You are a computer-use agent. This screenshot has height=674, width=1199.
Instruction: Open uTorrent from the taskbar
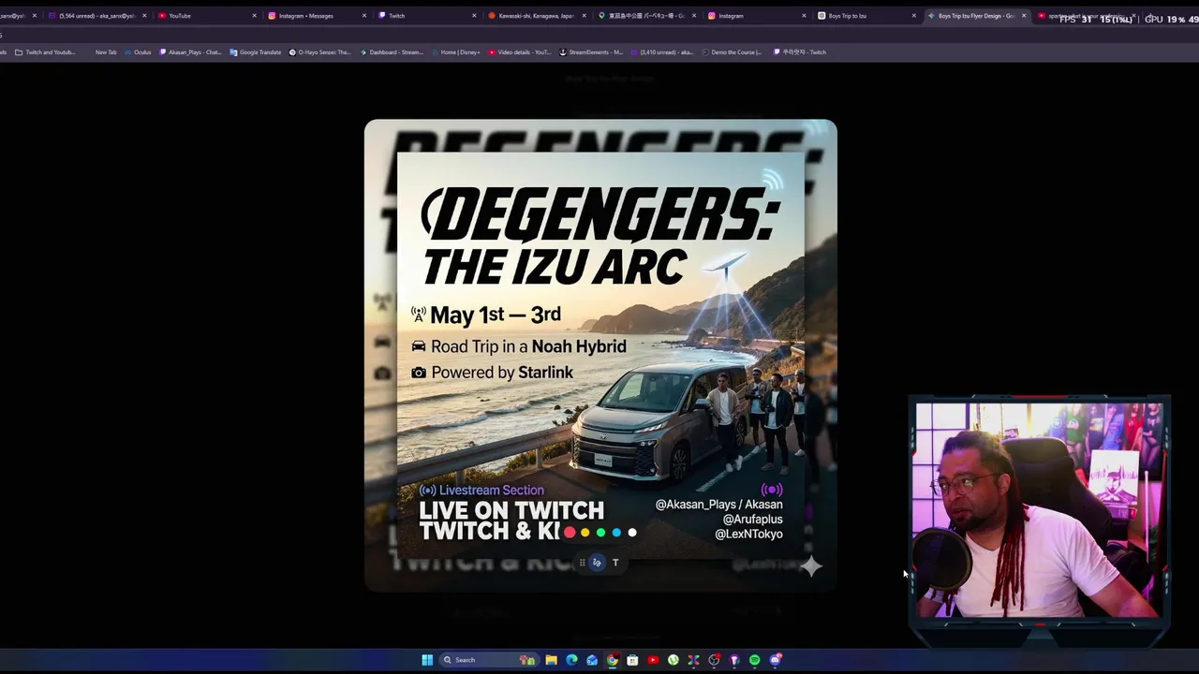pos(674,660)
